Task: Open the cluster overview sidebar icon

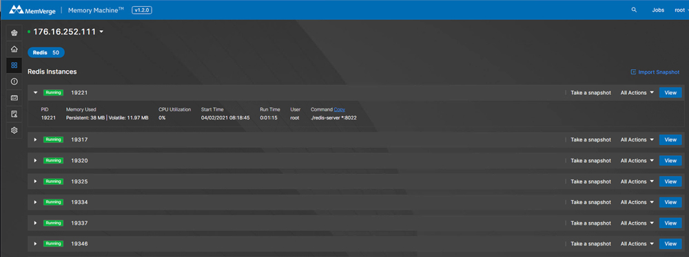Action: pyautogui.click(x=14, y=33)
